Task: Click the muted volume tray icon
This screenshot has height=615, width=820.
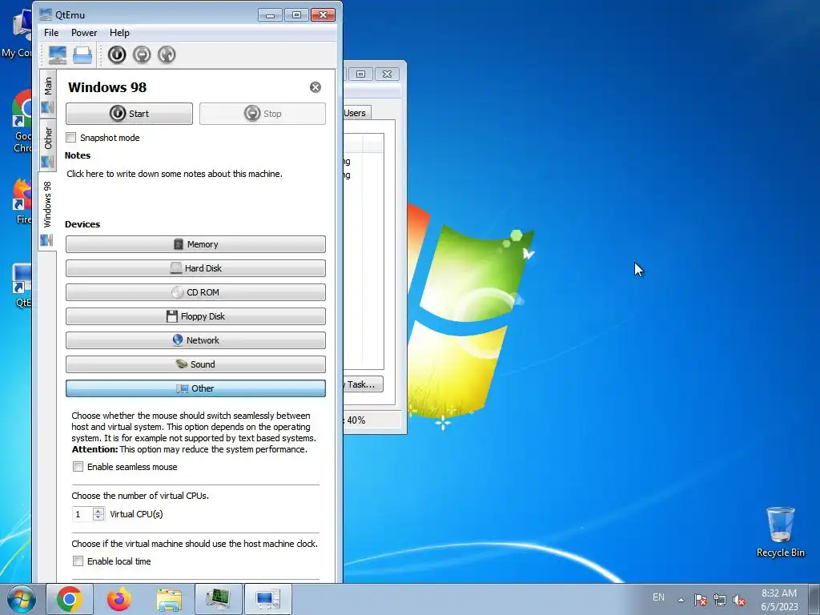Action: 739,600
